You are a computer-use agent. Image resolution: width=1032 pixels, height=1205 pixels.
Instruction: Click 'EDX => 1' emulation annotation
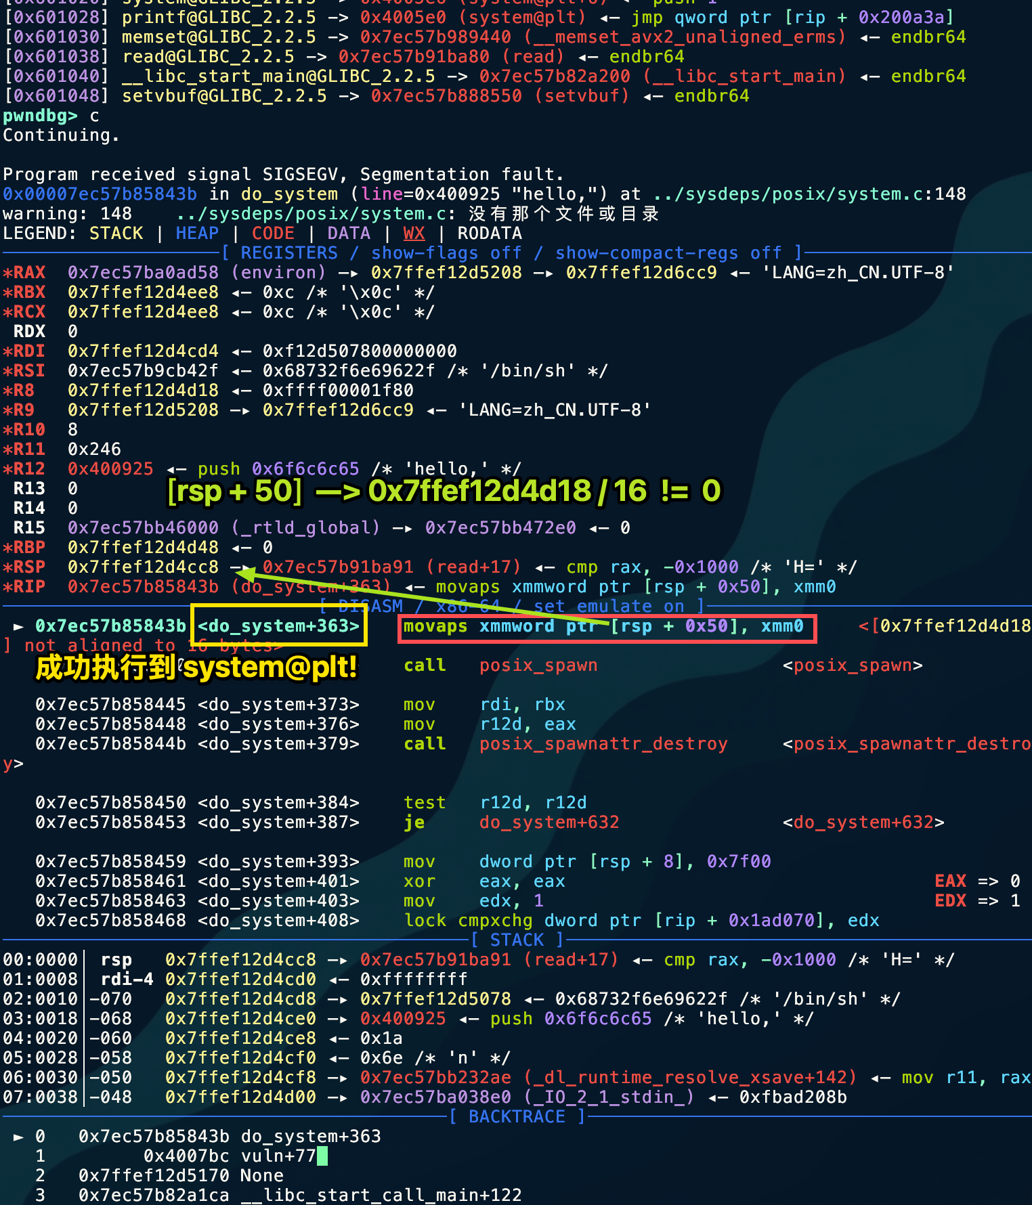977,901
